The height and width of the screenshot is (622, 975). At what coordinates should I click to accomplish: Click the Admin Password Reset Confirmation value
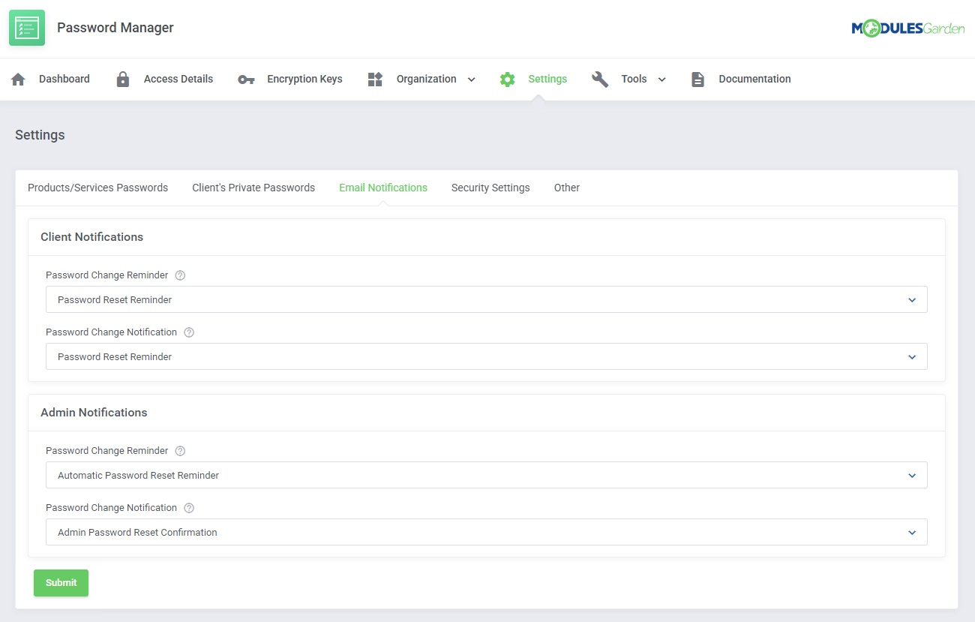(137, 532)
